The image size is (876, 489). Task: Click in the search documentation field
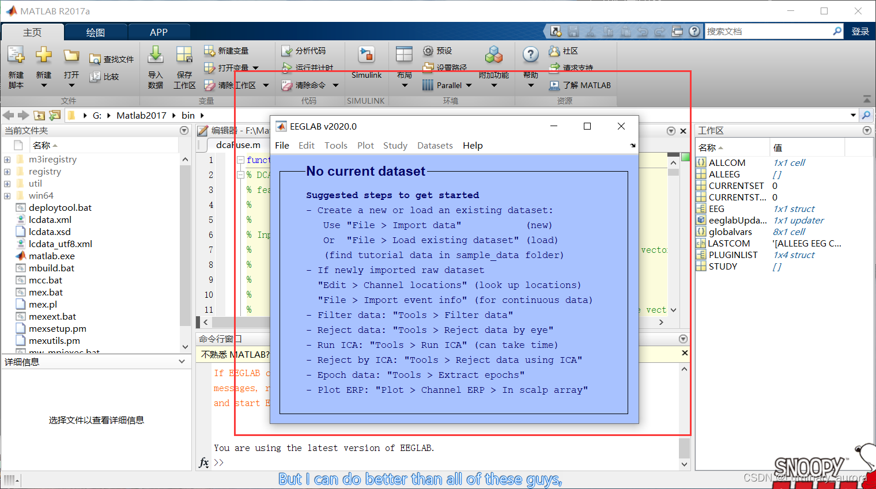(x=768, y=31)
